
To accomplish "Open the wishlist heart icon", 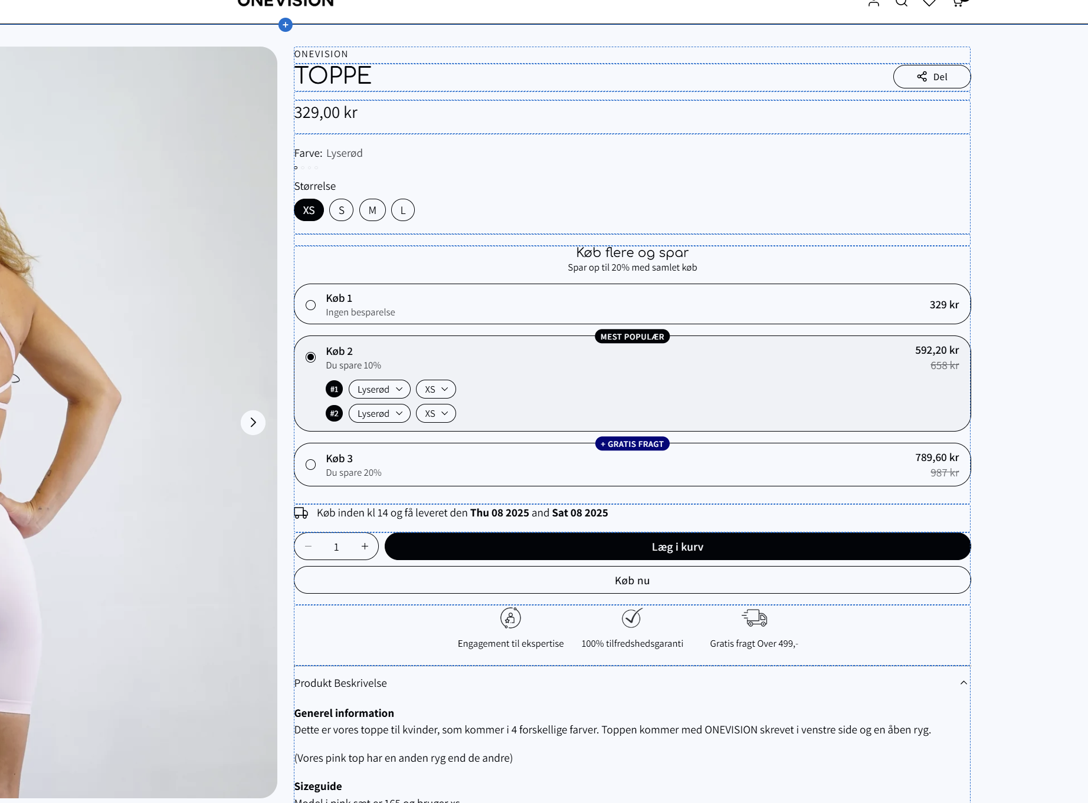I will [x=929, y=3].
